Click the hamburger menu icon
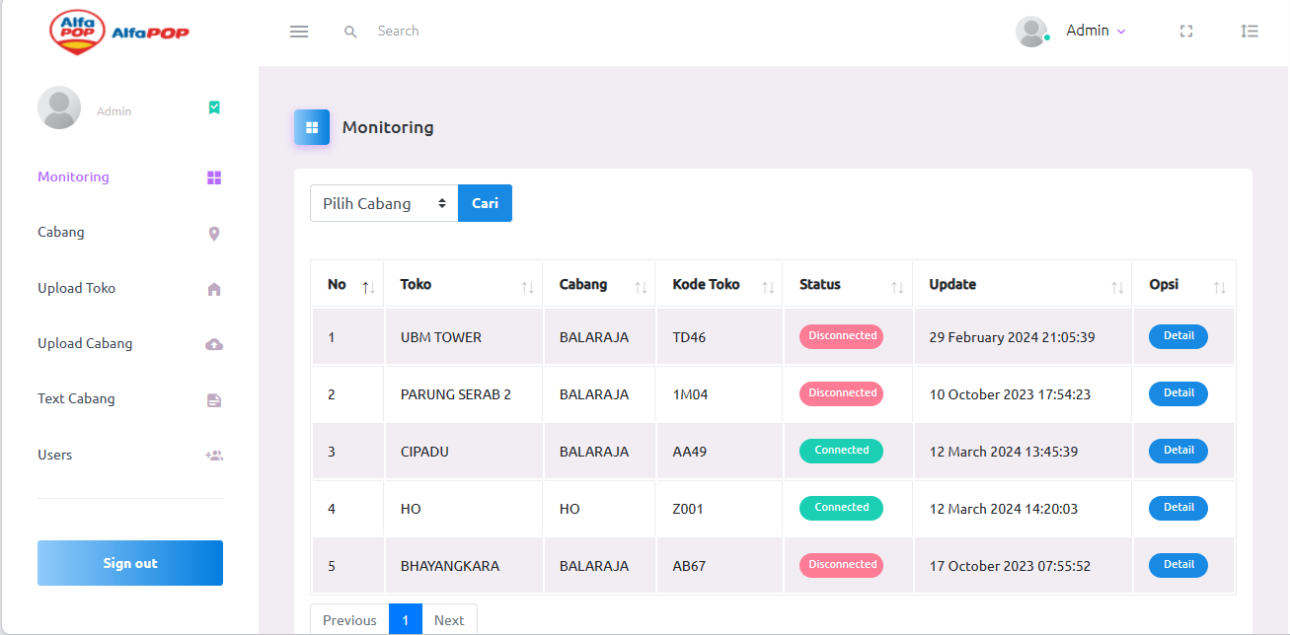 click(x=299, y=32)
